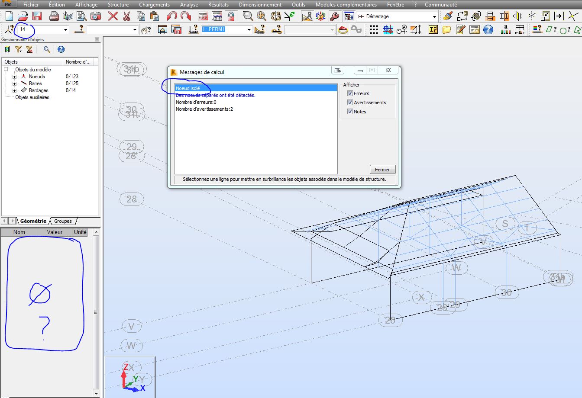Uncheck the Erreurs checkbox
The image size is (582, 398).
tap(350, 93)
